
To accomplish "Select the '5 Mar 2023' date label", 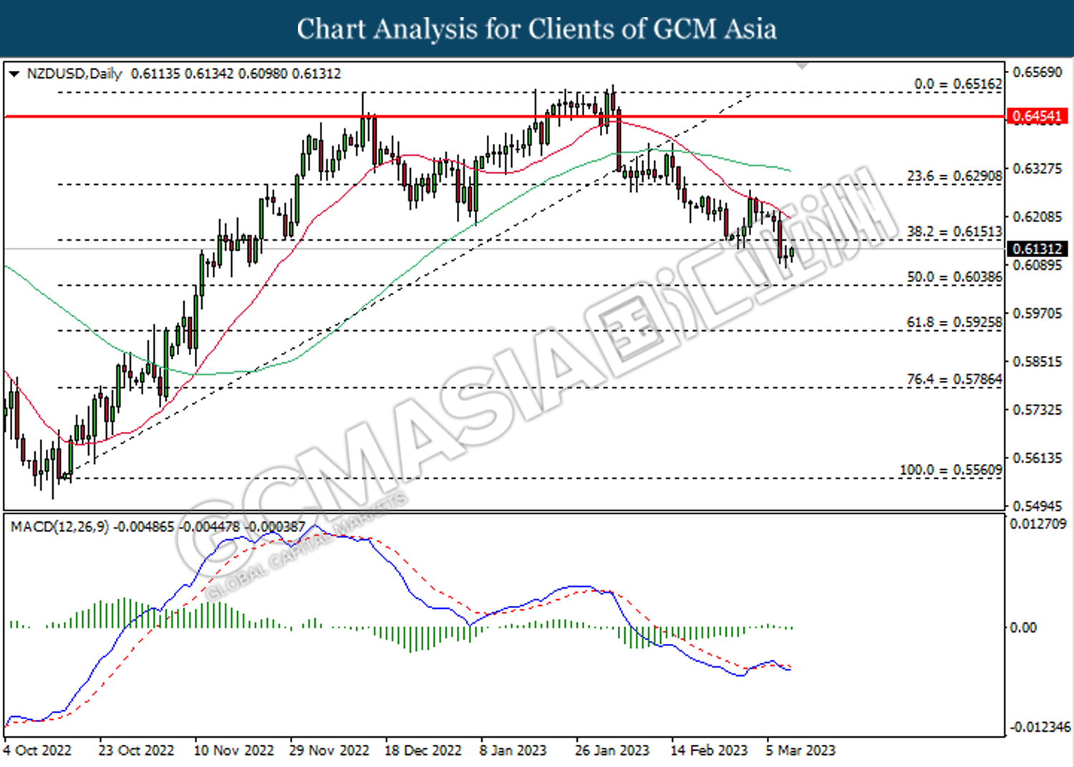I will [x=800, y=750].
